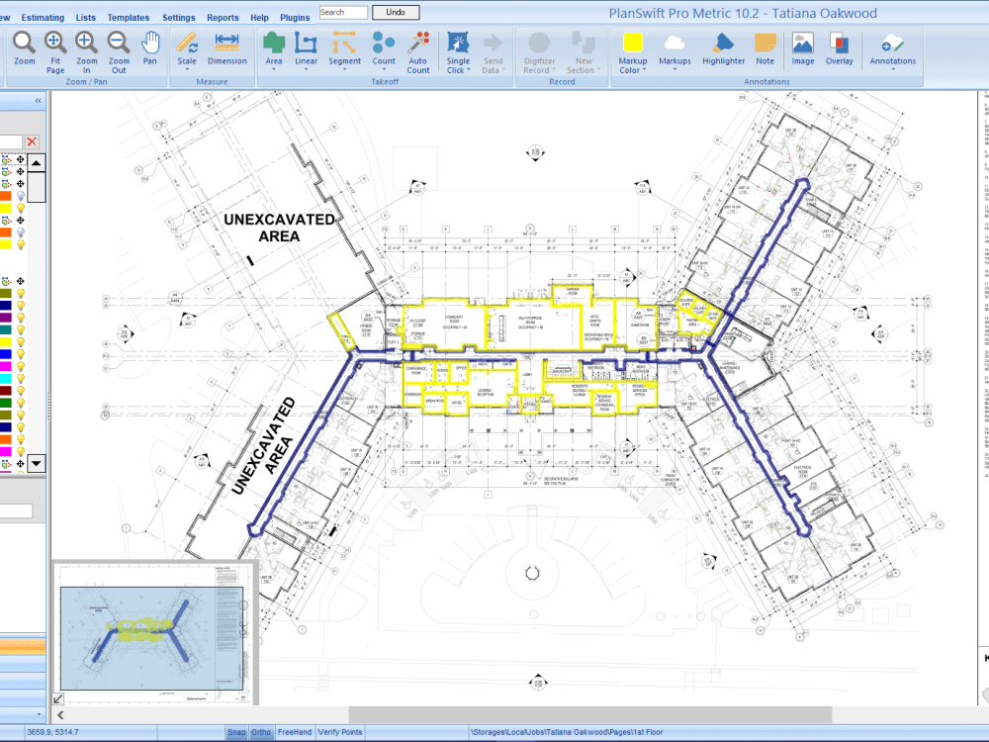Open the Scale tool dropdown
This screenshot has height=742, width=989.
(187, 69)
